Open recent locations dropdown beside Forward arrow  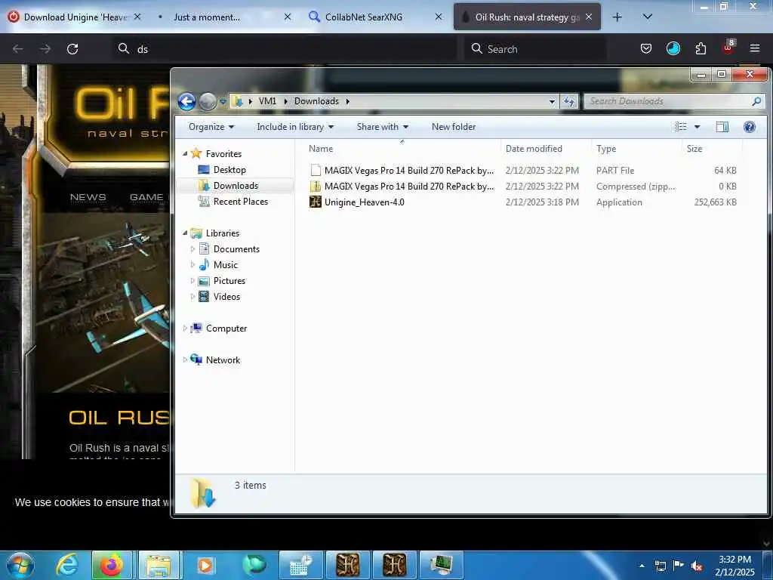coord(223,102)
